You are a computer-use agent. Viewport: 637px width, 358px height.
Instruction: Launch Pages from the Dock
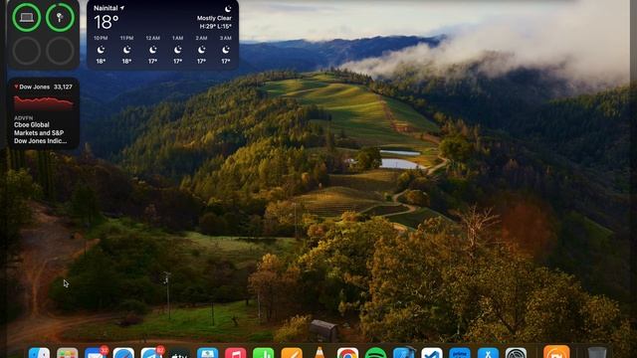[292, 353]
